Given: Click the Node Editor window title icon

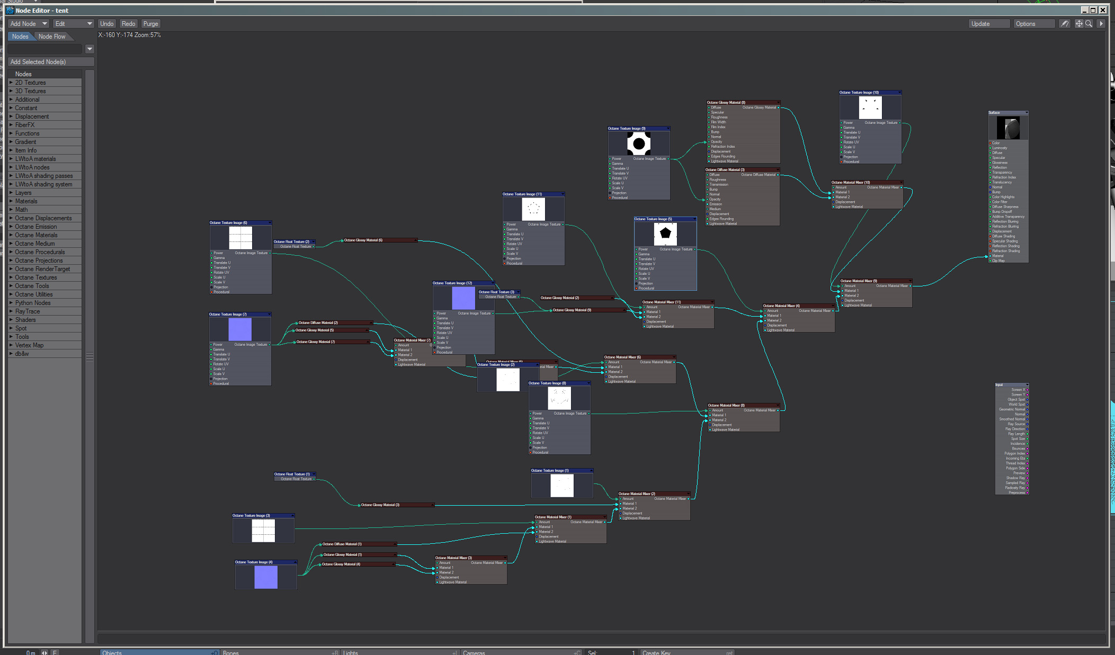Looking at the screenshot, I should [10, 10].
